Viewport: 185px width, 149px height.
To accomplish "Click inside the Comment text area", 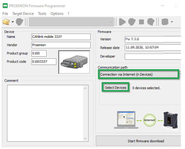I will (45, 113).
